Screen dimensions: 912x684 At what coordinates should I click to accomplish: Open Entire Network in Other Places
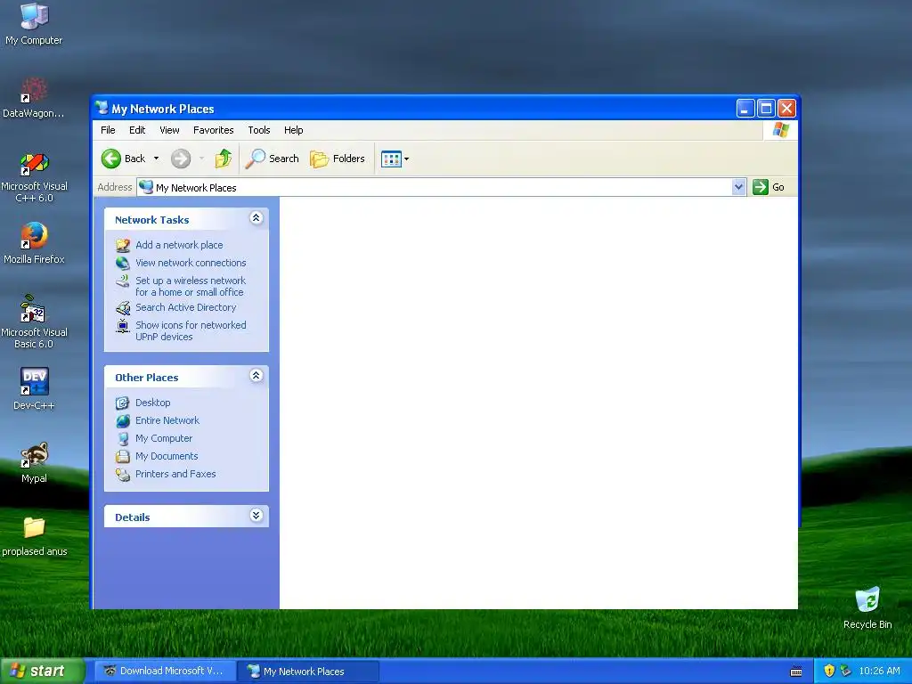tap(167, 420)
